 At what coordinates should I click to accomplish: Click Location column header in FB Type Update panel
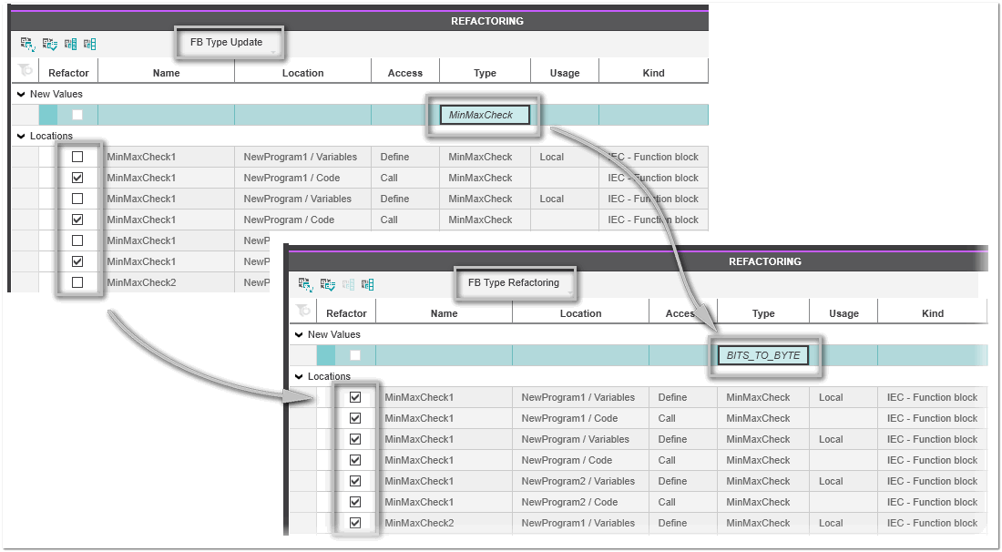302,73
